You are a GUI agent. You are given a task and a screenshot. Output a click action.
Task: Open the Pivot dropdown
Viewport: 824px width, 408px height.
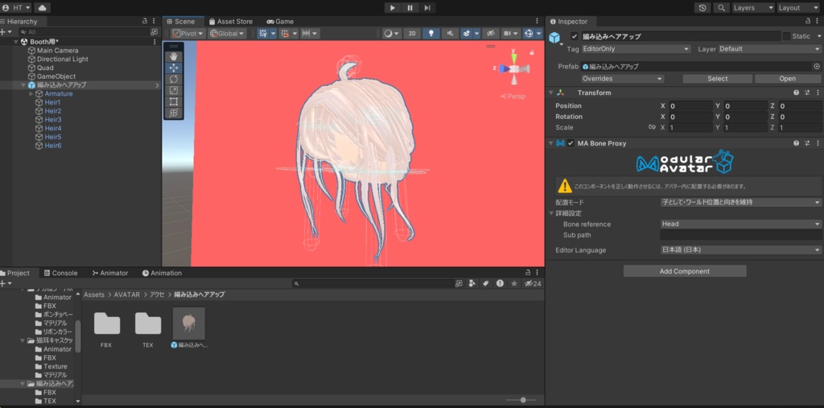point(187,33)
